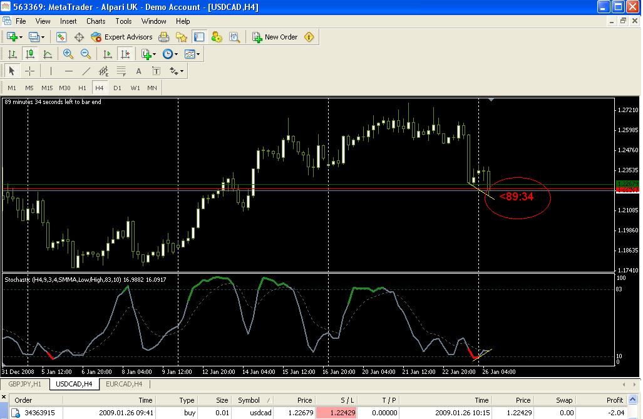The image size is (643, 419).
Task: Open the Templates dropdown in toolbar
Action: pyautogui.click(x=192, y=54)
